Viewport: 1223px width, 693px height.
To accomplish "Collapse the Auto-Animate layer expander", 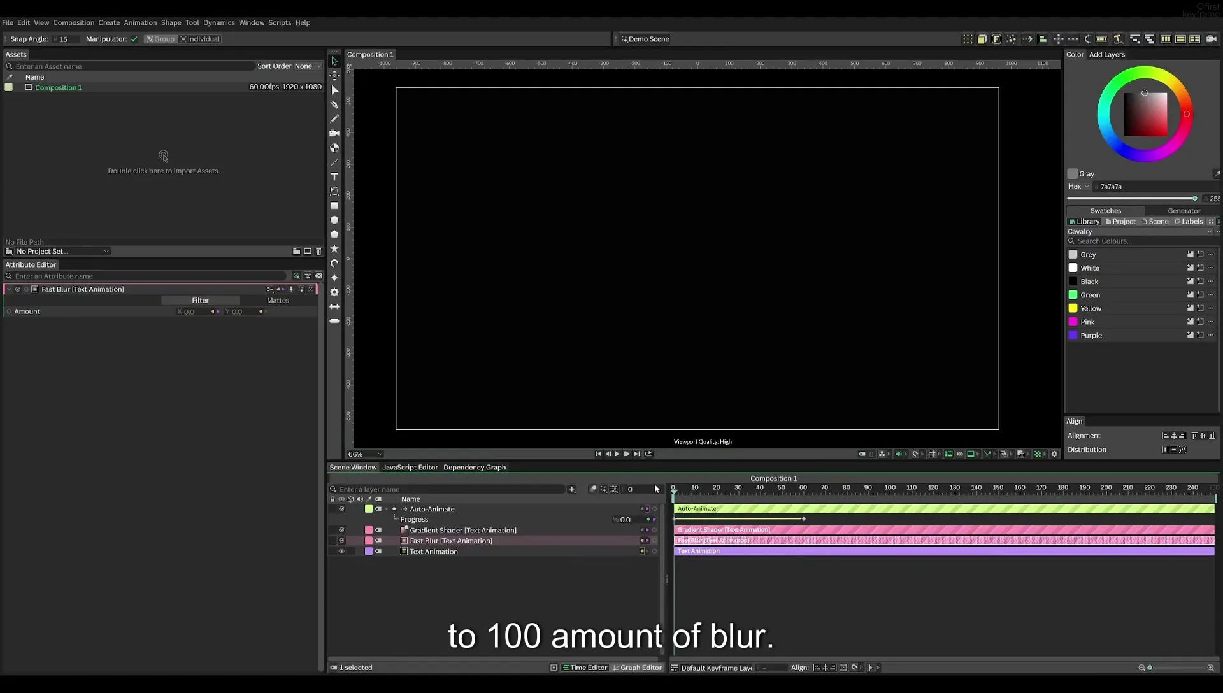I will 386,509.
